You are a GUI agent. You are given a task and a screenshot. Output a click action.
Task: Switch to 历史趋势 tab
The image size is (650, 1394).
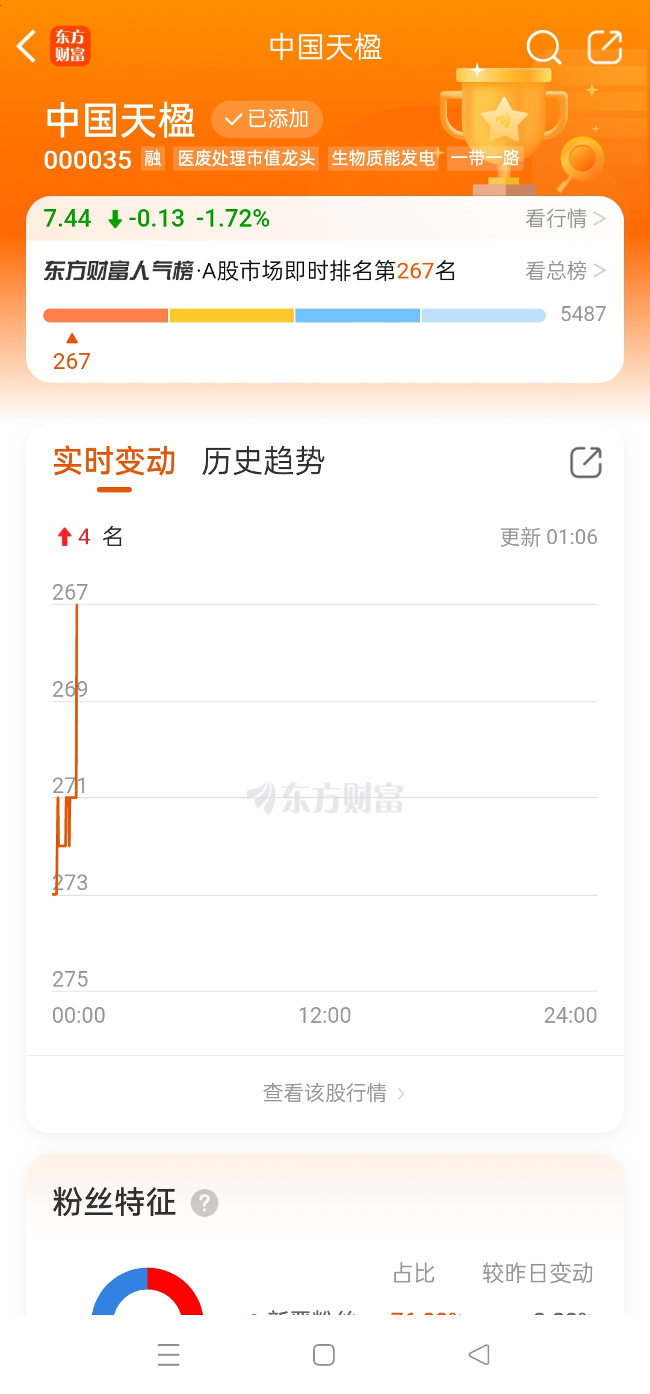click(263, 462)
